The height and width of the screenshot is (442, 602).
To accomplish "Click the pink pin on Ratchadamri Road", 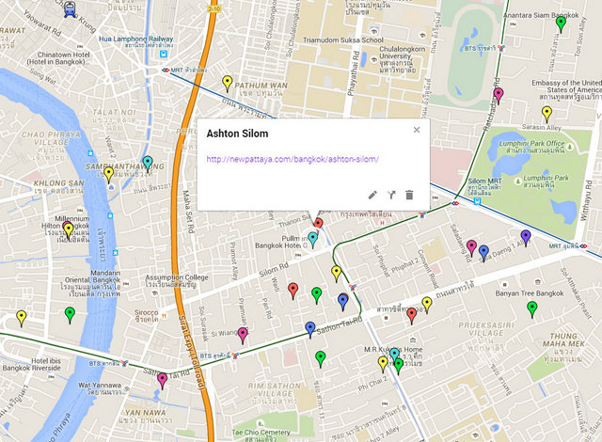I will [x=499, y=96].
